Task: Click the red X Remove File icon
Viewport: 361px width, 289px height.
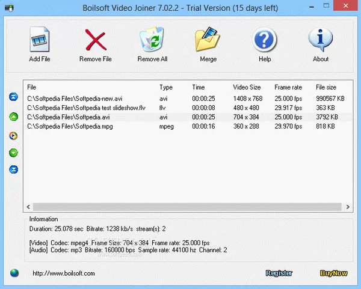Action: (96, 40)
